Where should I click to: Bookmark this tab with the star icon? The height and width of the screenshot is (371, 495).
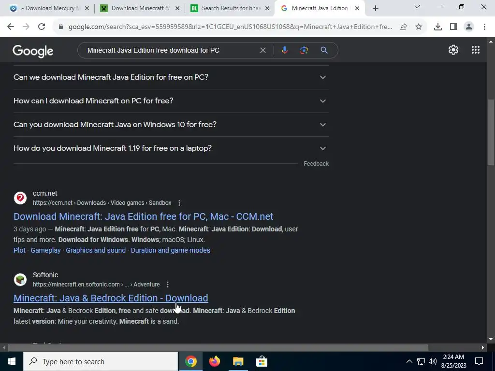tap(419, 27)
